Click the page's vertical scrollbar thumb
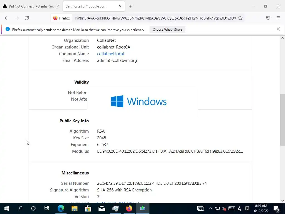Screen dimensions: 285x214 point(282,120)
